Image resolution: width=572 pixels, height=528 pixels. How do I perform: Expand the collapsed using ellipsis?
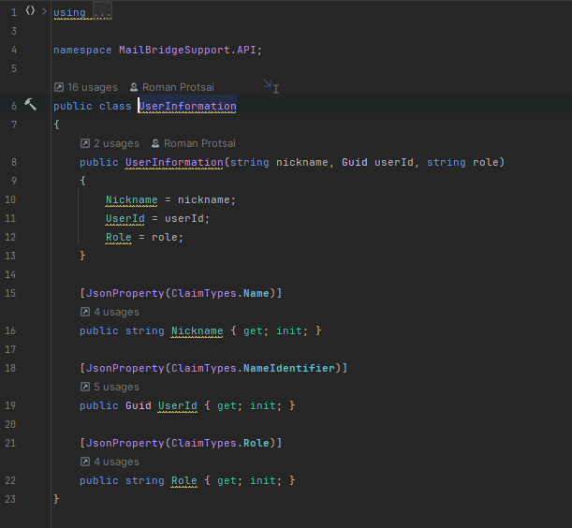102,12
